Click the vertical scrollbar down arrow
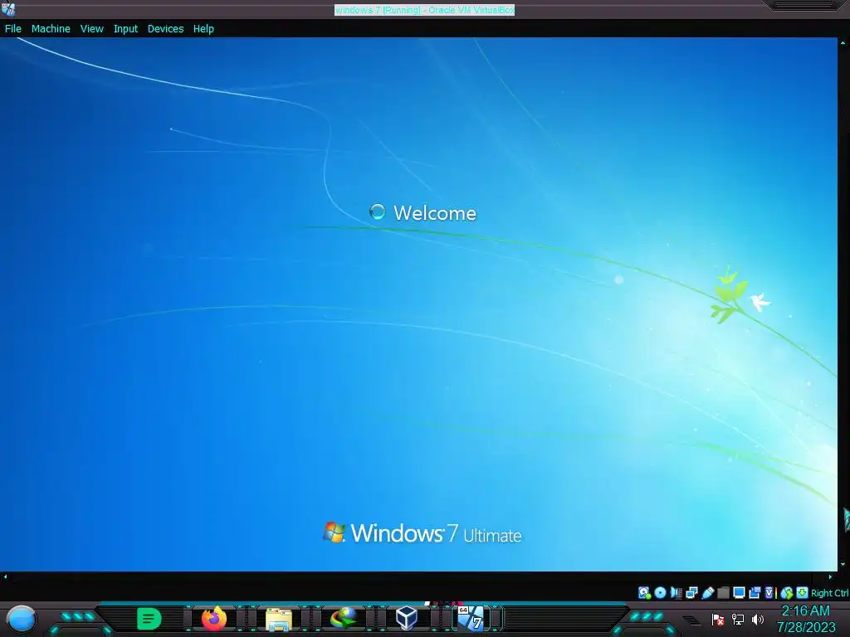 [x=843, y=564]
